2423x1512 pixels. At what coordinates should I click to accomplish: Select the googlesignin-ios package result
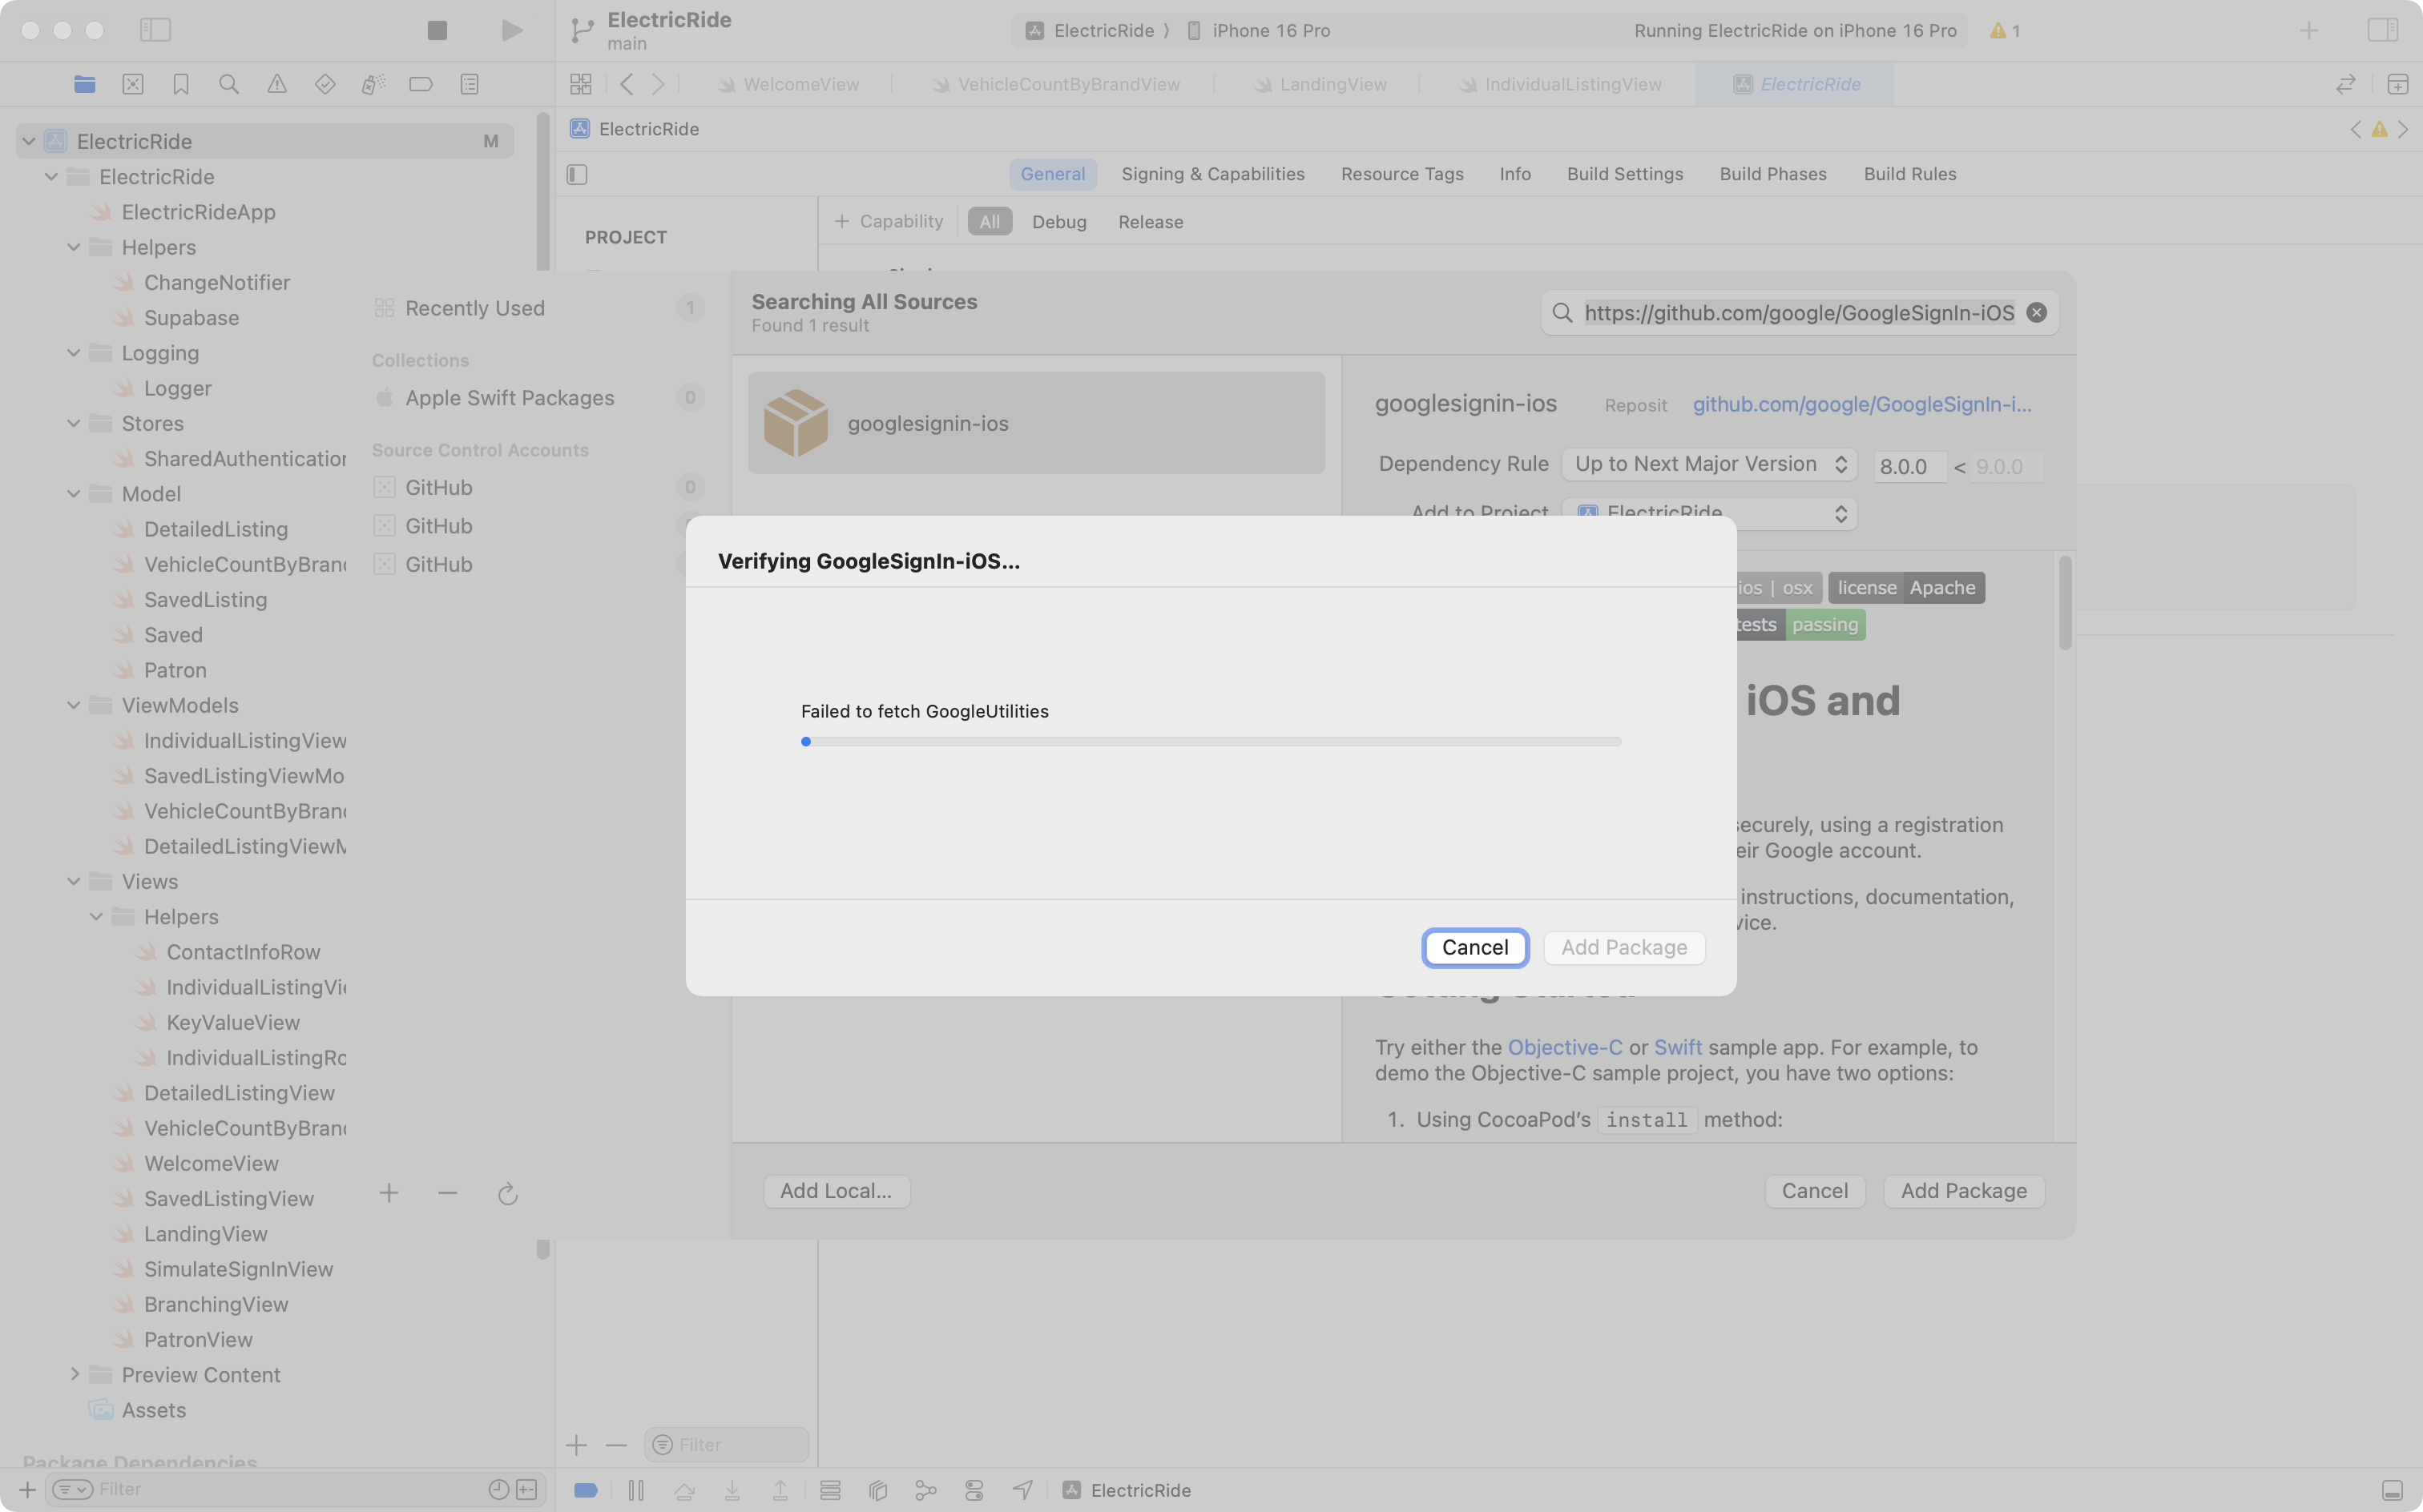tap(1035, 423)
